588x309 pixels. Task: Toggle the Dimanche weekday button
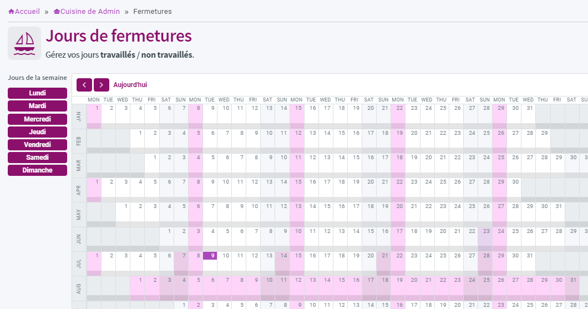click(38, 170)
